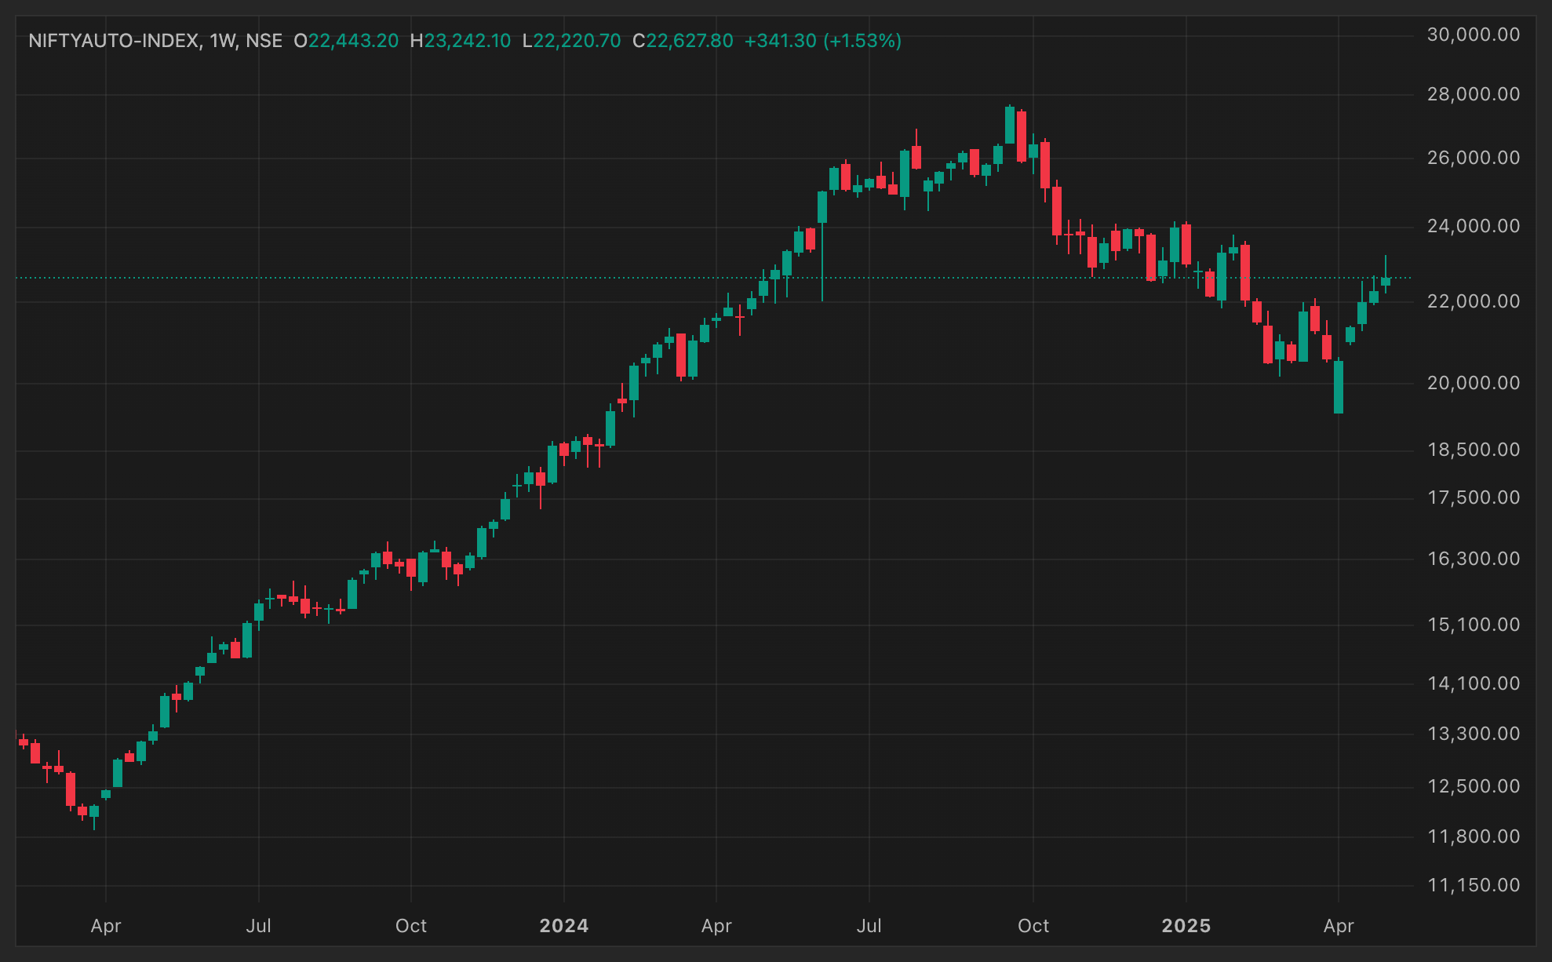Click the 13,300.00 price axis label
Viewport: 1552px width, 962px height.
tap(1474, 734)
